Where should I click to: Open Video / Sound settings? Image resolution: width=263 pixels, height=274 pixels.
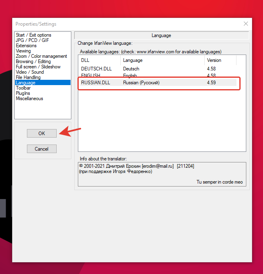(30, 72)
